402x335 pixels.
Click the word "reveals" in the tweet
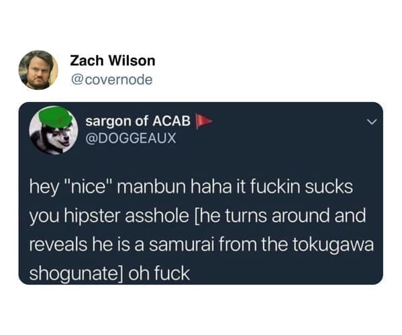58,244
